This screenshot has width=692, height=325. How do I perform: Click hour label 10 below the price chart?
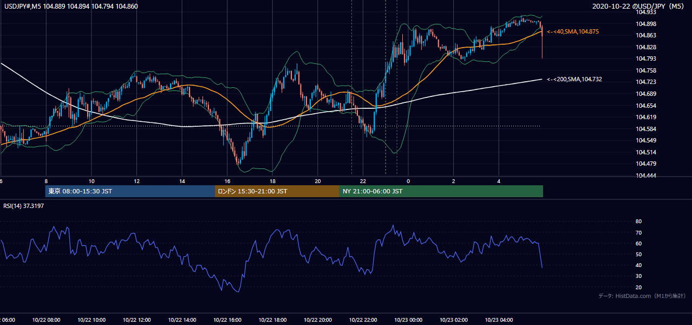click(92, 181)
